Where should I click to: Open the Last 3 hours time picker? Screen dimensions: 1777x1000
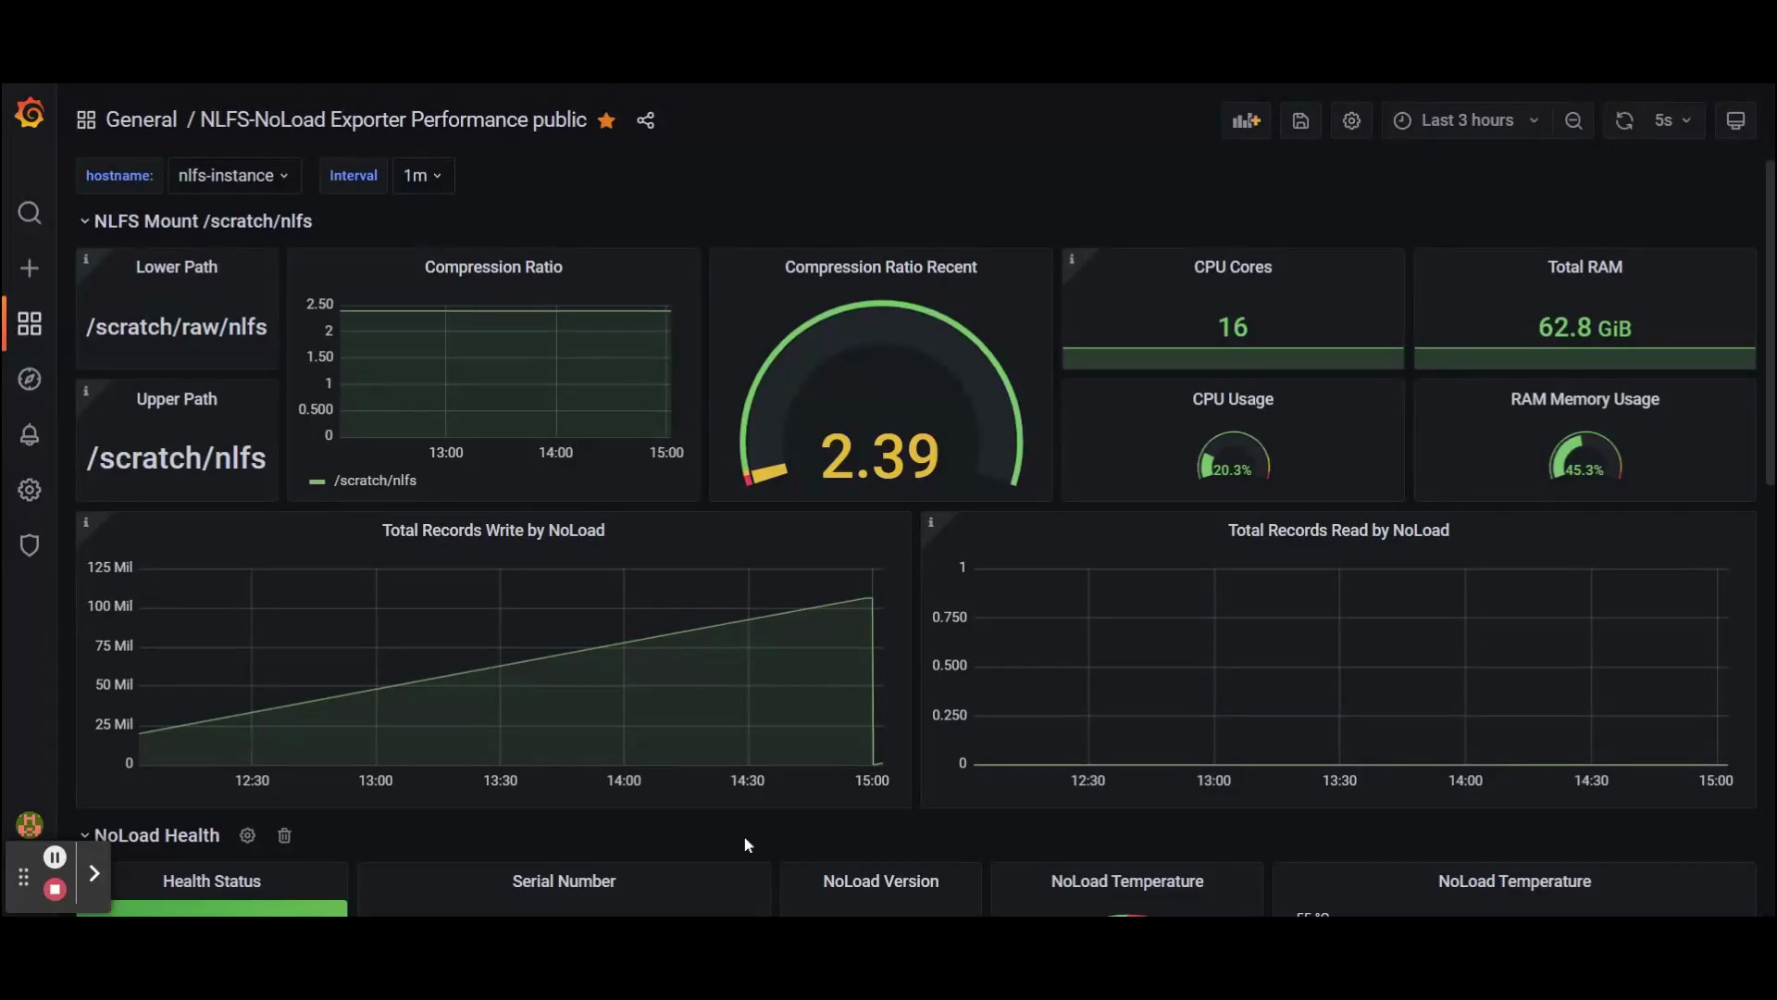pyautogui.click(x=1466, y=120)
